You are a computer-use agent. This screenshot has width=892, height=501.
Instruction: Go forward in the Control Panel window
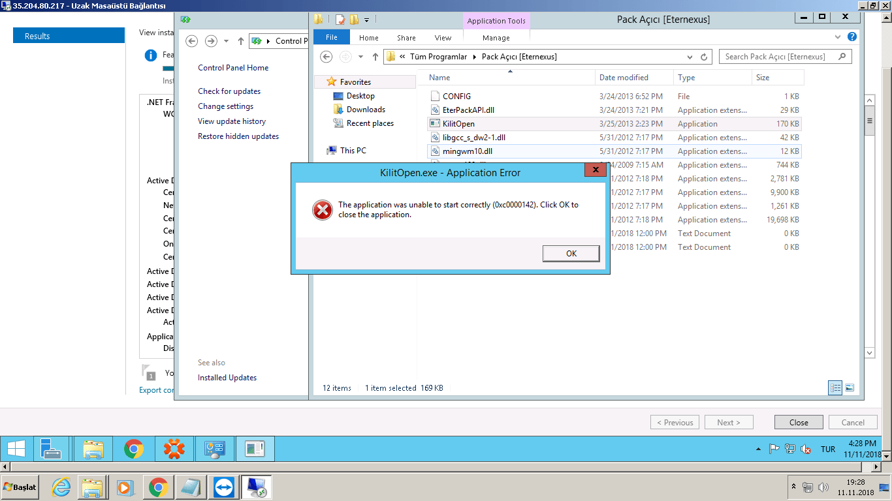coord(211,41)
